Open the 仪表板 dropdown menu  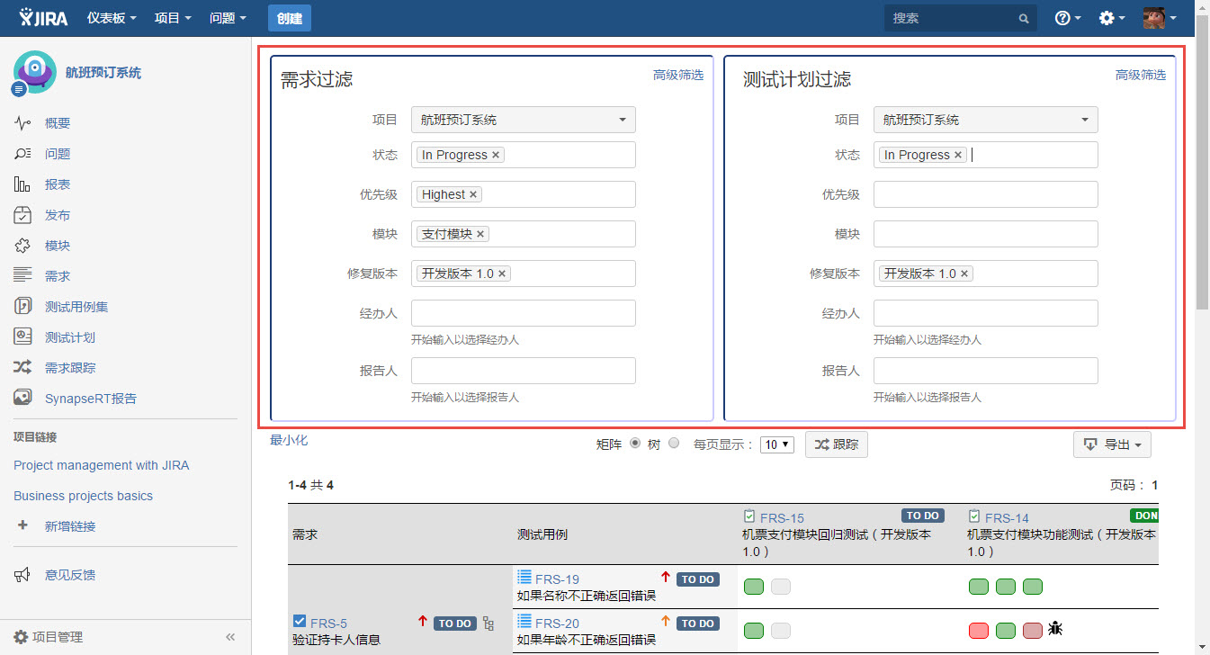pyautogui.click(x=110, y=18)
